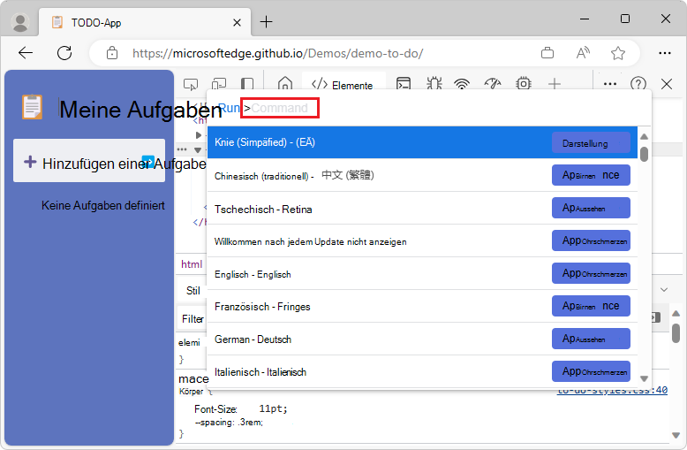Add more tools with plus icon
The image size is (687, 450).
point(555,83)
